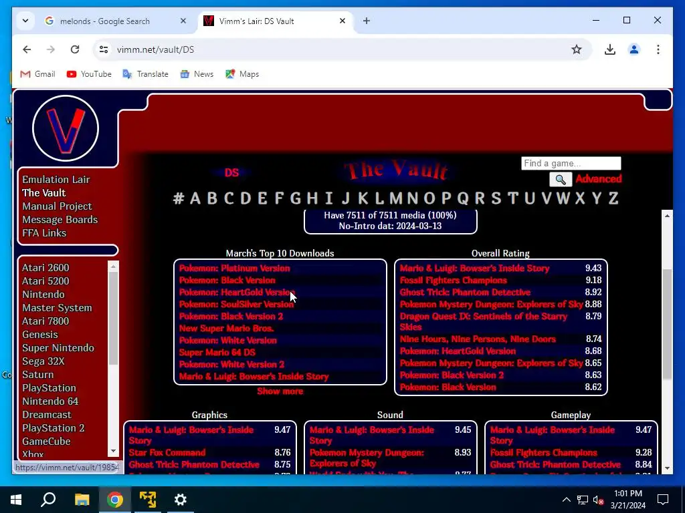Open New Super Mario Bros. link
This screenshot has width=685, height=513.
(226, 329)
